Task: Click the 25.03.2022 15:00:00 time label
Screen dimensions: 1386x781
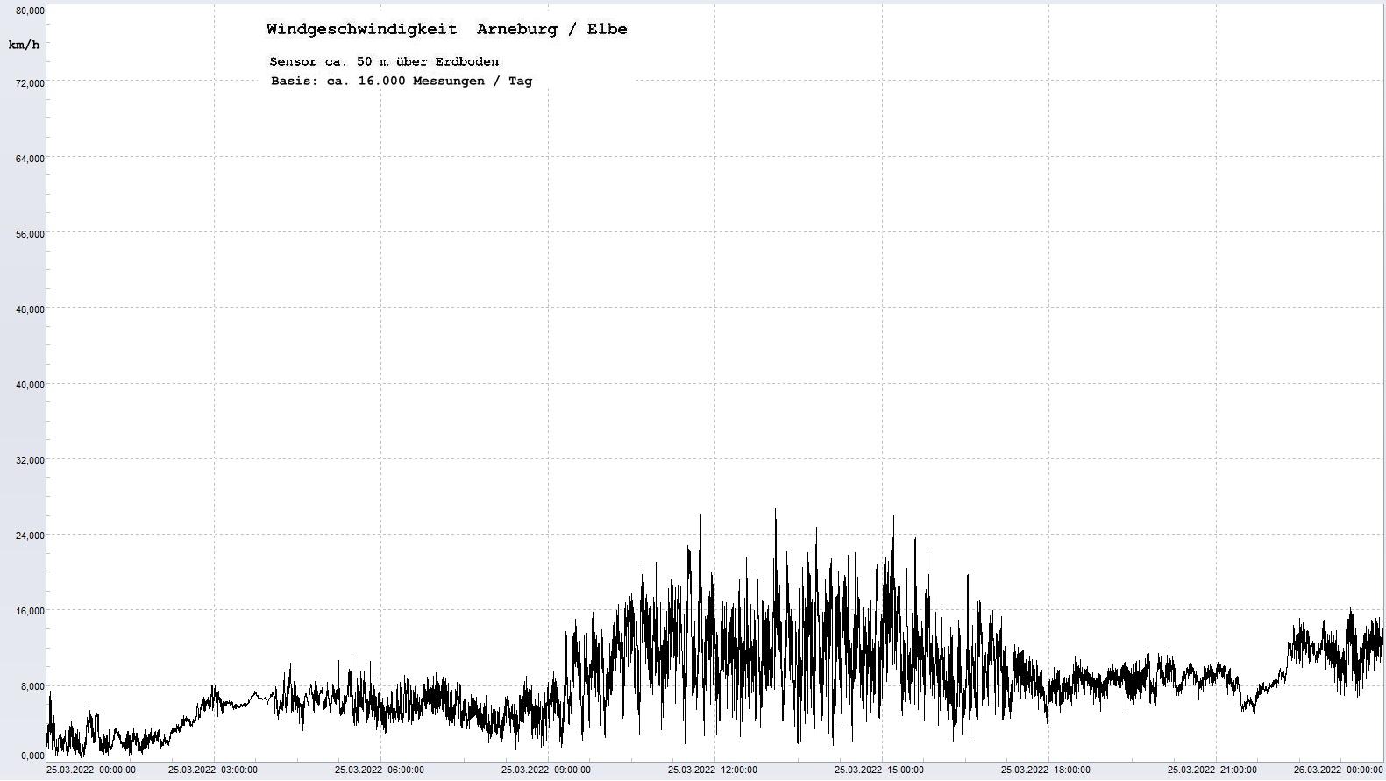Action: point(878,770)
